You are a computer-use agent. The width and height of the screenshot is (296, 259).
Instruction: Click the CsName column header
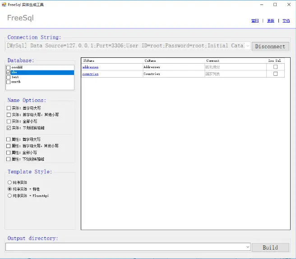pos(174,60)
